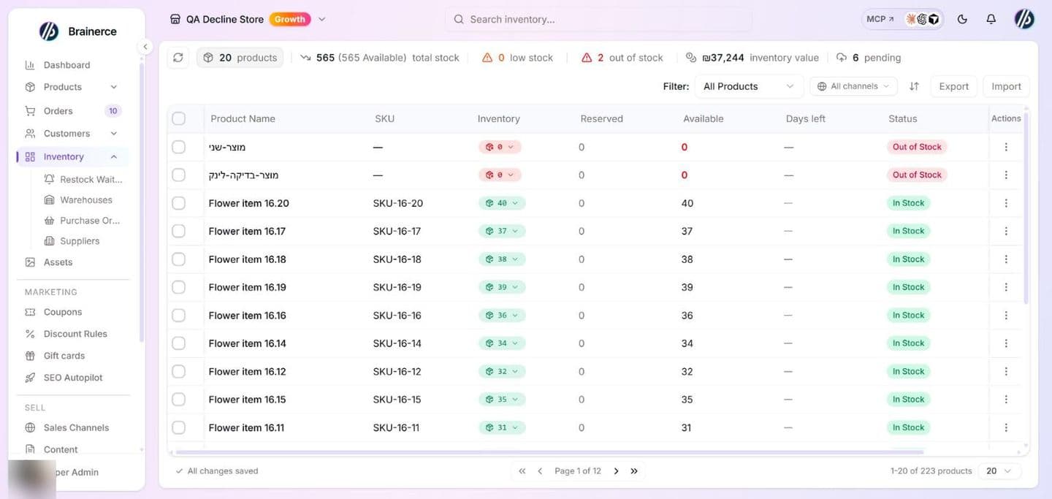Open Warehouses under Inventory
1052x499 pixels.
click(86, 200)
